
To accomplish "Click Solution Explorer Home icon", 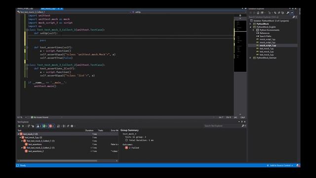I will pos(258,13).
